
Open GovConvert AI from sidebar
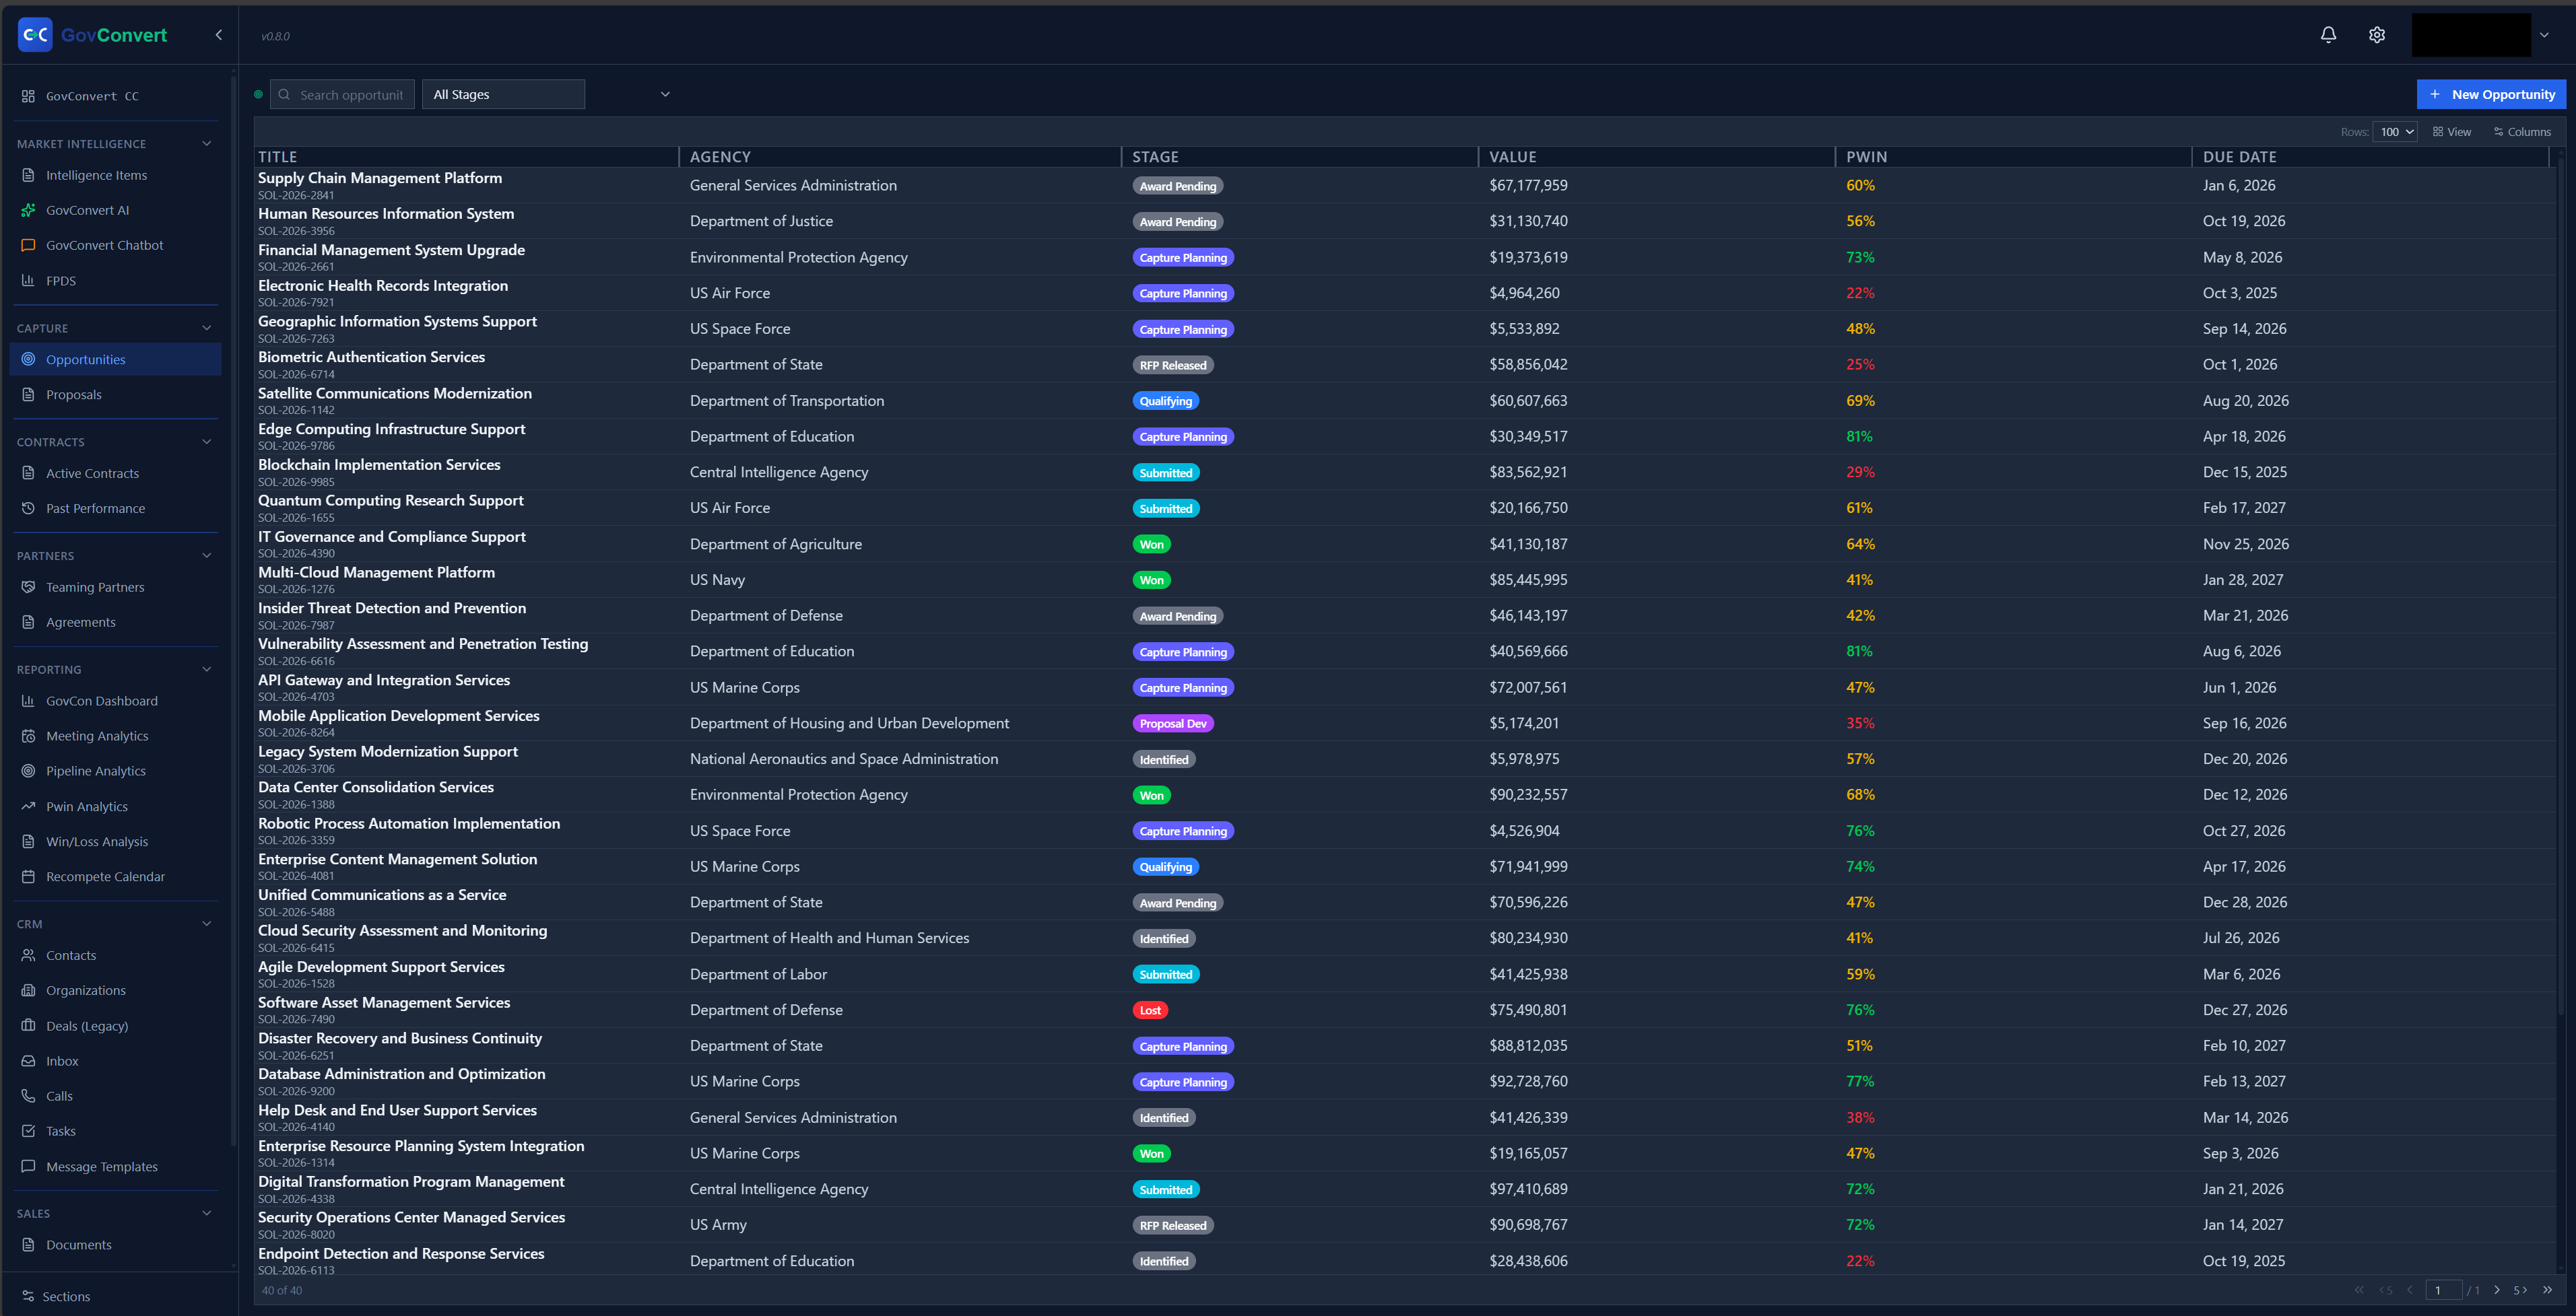tap(87, 210)
